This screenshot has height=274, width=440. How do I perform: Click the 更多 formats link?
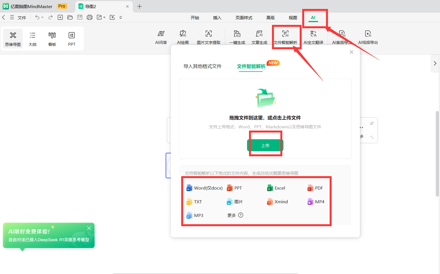coord(232,215)
